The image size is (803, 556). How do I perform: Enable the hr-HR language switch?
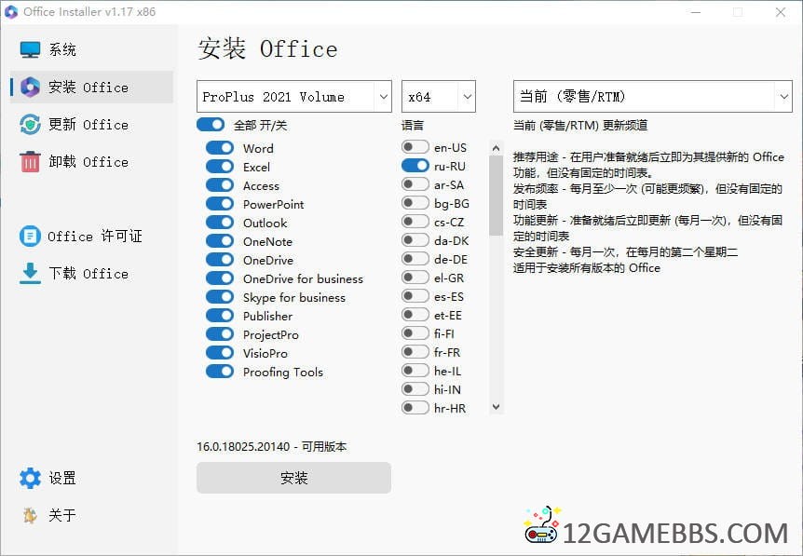tap(415, 408)
